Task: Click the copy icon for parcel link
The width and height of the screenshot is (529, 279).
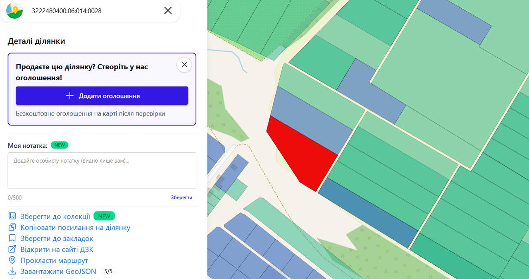Action: pos(12,227)
